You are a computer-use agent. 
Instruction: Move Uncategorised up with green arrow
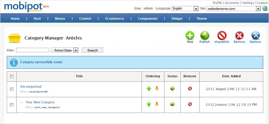[x=149, y=88]
